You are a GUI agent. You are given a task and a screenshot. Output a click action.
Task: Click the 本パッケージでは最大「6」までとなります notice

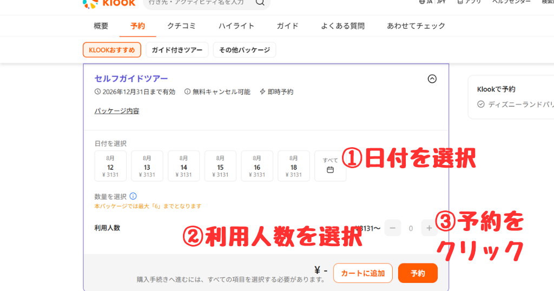tap(148, 206)
